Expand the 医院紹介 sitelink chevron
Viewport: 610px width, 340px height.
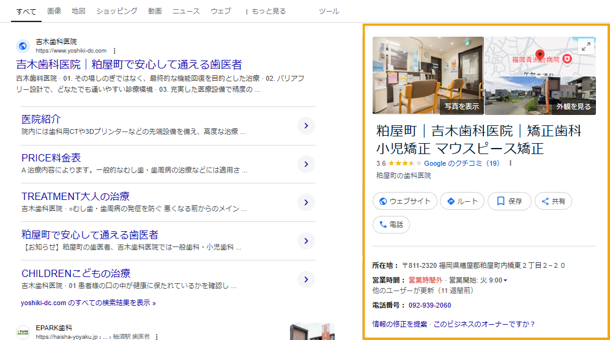coord(306,126)
